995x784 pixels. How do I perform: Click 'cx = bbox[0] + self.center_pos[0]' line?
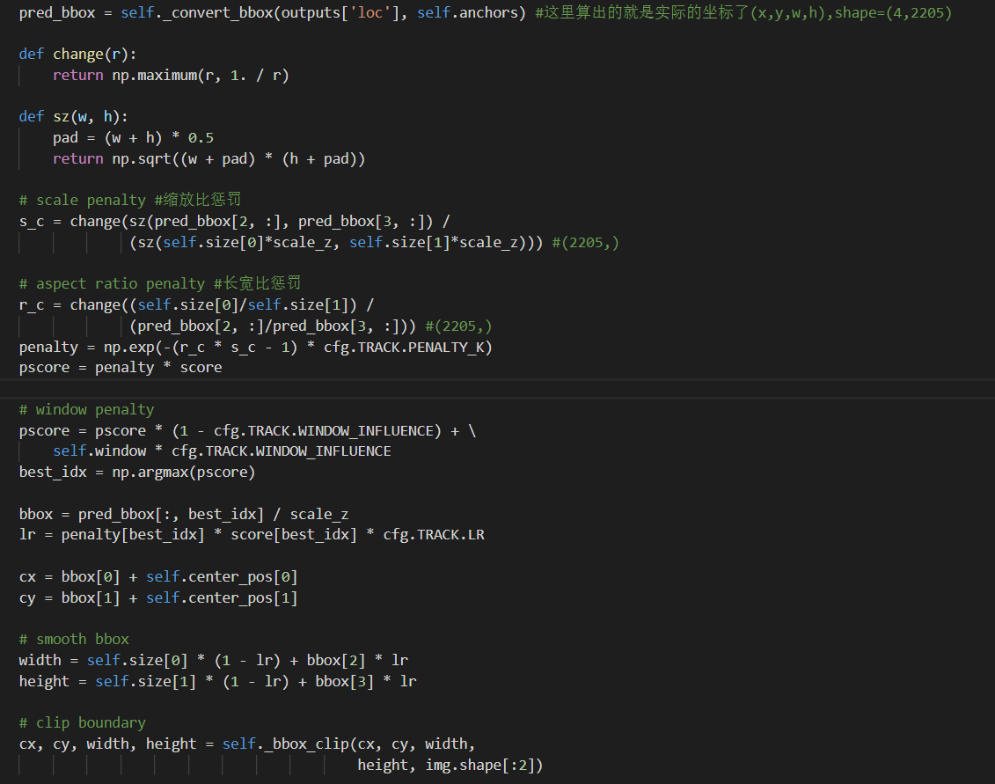click(158, 577)
